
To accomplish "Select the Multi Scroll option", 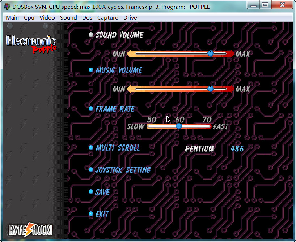I will pos(118,148).
